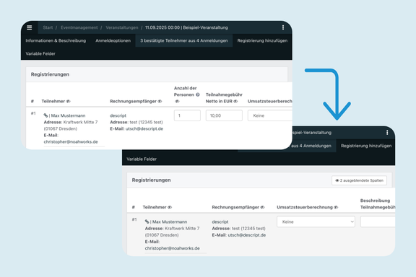Toggle visibility of upper Rechnungsempfänger column

tap(160, 101)
